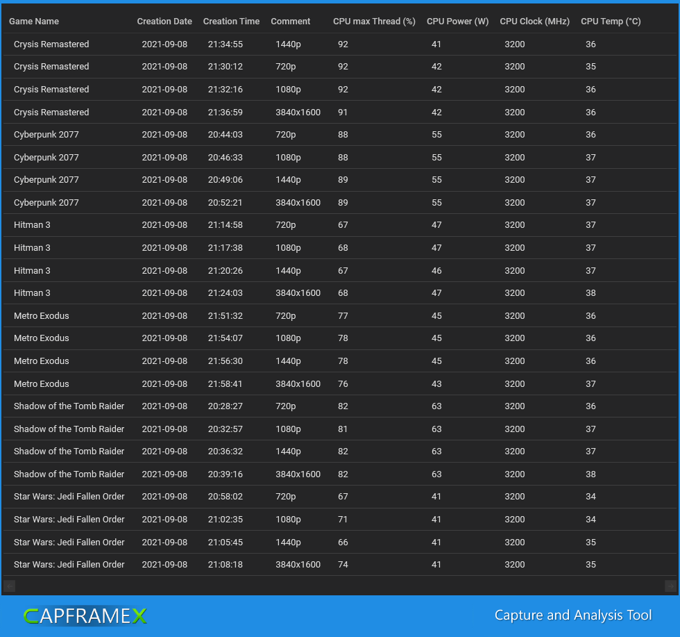Select the creation time 21:05:45 cell

coord(225,543)
